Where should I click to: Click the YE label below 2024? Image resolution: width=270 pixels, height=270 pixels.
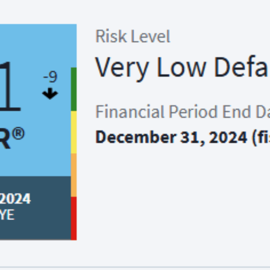[x=7, y=215]
